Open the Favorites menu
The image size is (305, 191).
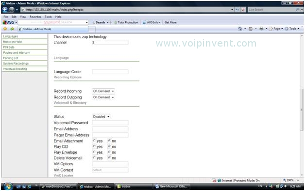(35, 17)
